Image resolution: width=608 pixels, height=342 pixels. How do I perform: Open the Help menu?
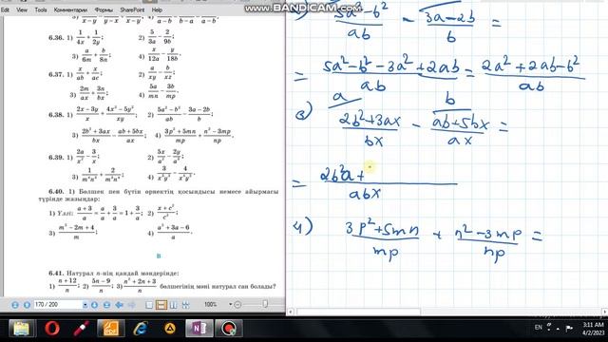(x=157, y=9)
